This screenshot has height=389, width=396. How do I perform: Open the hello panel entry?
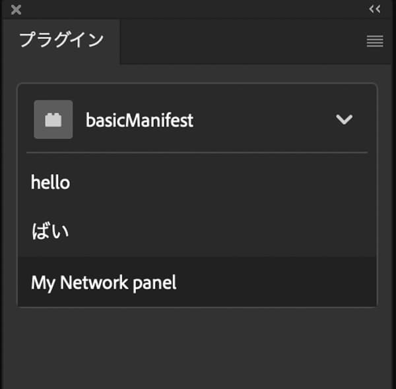[x=50, y=183]
